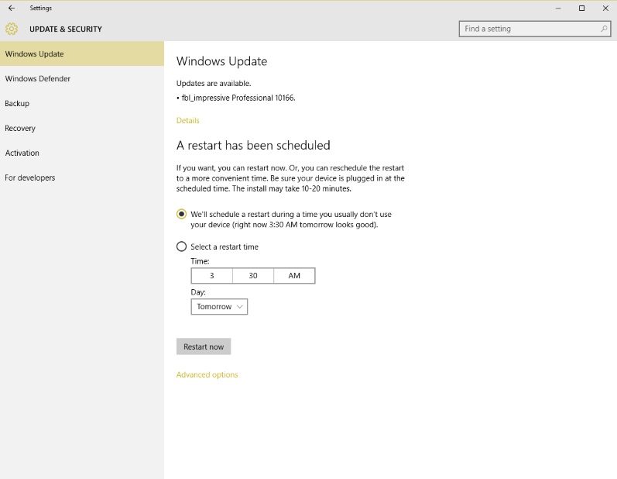Click the 'A restart has been scheduled' heading
Viewport: 617px width, 479px height.
point(253,146)
